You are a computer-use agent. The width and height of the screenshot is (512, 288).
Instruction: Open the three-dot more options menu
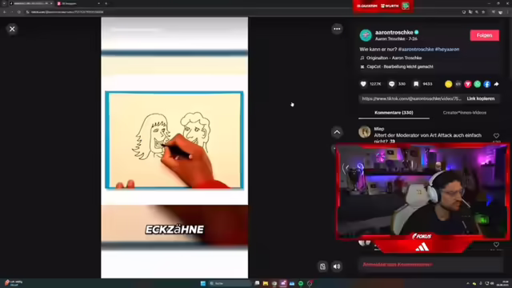coord(337,29)
